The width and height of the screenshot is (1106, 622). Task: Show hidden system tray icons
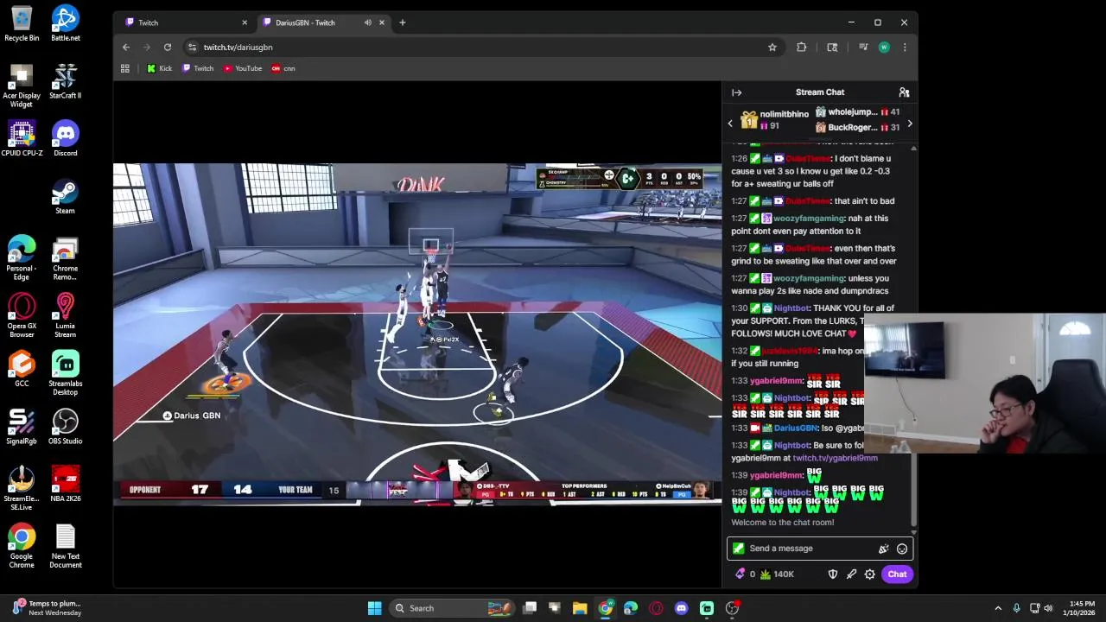click(998, 608)
